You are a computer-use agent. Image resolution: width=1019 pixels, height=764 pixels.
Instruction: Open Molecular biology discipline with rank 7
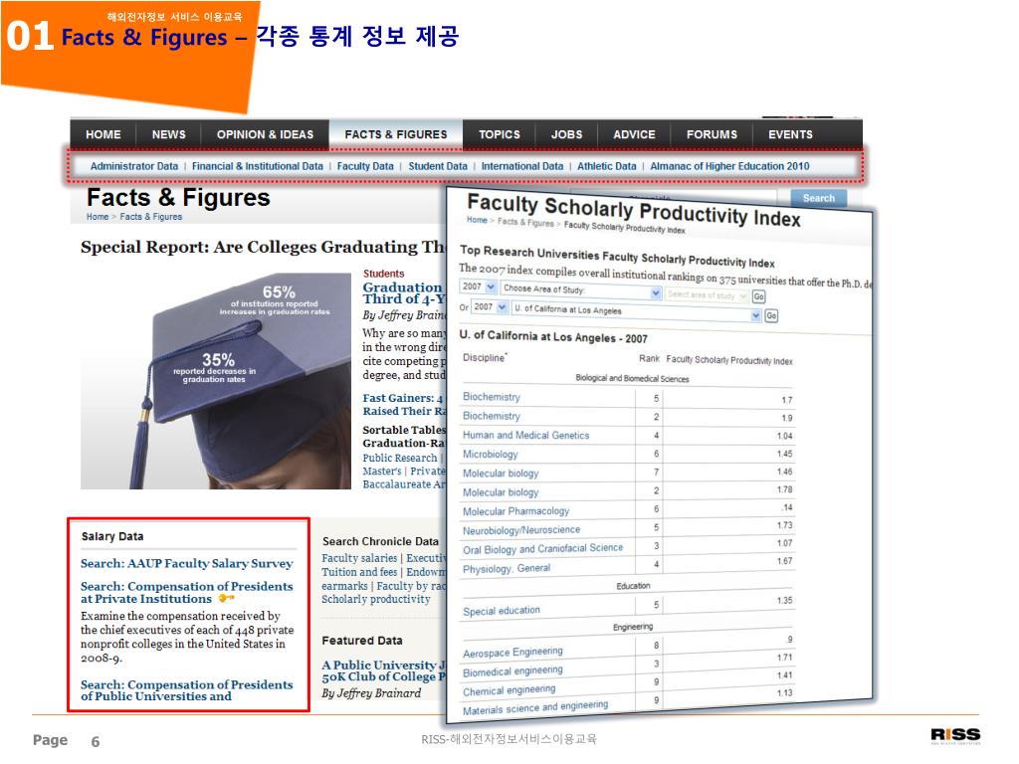pyautogui.click(x=501, y=474)
